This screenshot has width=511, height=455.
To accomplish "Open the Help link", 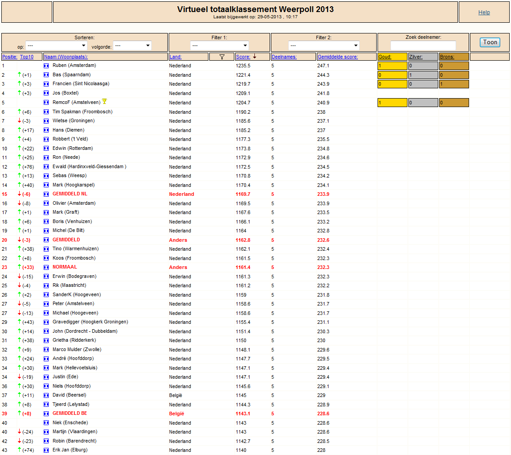I will pos(484,12).
